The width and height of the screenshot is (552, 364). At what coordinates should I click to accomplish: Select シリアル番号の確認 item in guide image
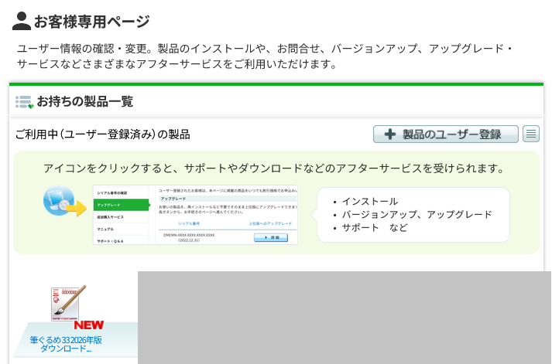click(x=116, y=192)
